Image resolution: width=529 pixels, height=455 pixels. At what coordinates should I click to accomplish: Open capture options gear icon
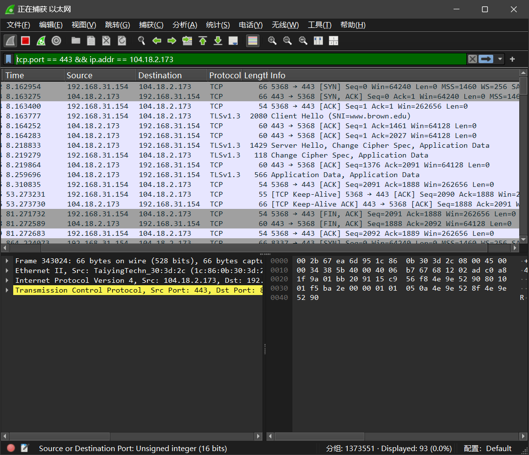point(56,41)
